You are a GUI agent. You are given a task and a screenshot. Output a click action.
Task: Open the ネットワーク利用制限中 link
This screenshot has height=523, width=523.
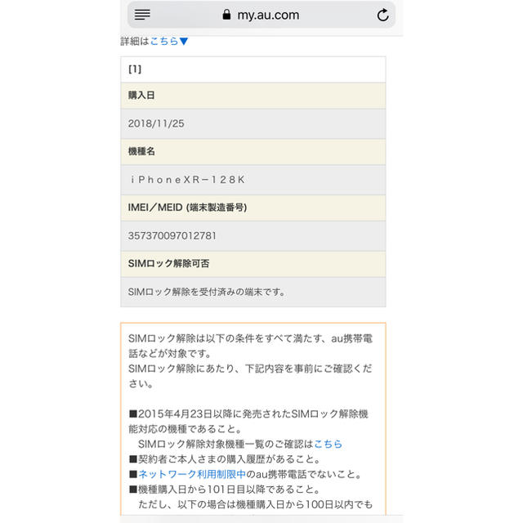192,474
